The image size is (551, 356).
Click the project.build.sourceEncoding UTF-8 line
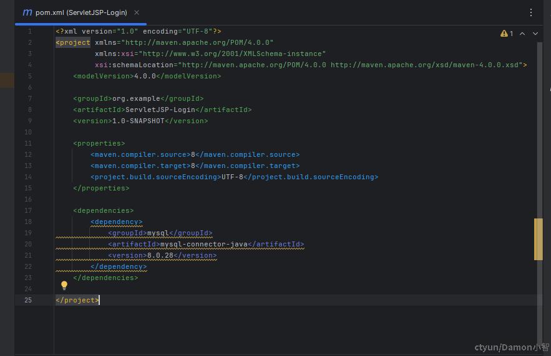point(235,177)
